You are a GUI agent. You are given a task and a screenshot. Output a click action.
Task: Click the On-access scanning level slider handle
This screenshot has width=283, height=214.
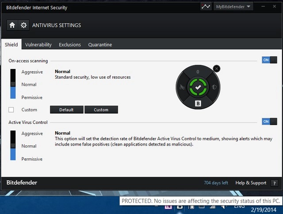coord(13,84)
